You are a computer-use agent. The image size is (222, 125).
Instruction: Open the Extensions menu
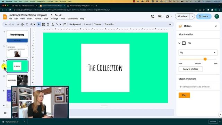pyautogui.click(x=72, y=19)
